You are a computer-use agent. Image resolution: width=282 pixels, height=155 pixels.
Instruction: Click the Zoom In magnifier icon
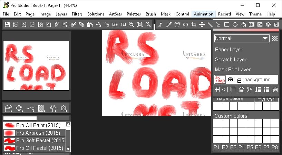point(132,24)
